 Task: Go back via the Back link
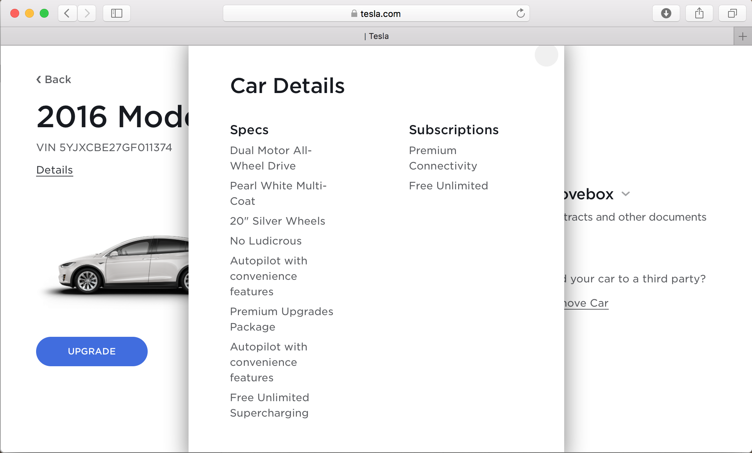coord(54,79)
